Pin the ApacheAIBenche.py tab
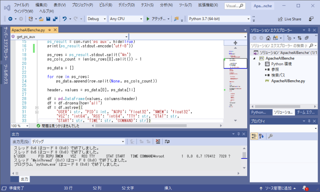The width and height of the screenshot is (320, 192). 49,30
